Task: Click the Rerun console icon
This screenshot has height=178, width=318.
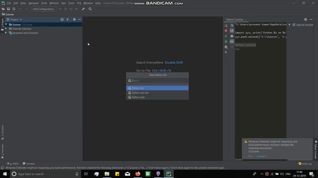Action: [x=226, y=25]
